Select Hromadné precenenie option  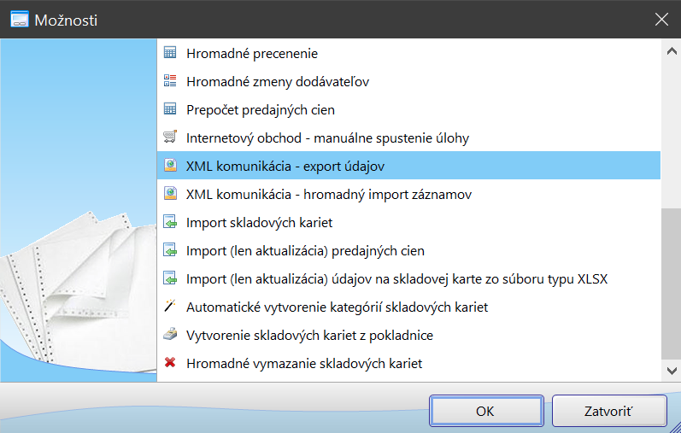point(252,53)
